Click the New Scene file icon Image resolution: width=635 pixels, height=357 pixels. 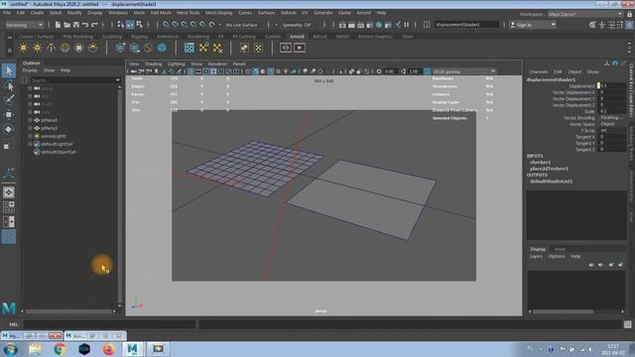pyautogui.click(x=58, y=25)
